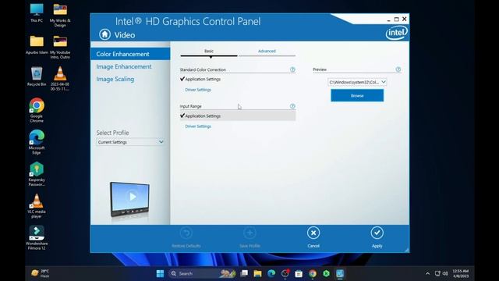The width and height of the screenshot is (499, 281).
Task: Open volume control in system tray
Action: [x=445, y=273]
